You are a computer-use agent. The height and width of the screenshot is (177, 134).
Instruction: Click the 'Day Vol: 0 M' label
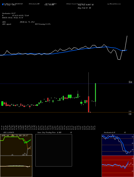pos(84,8)
